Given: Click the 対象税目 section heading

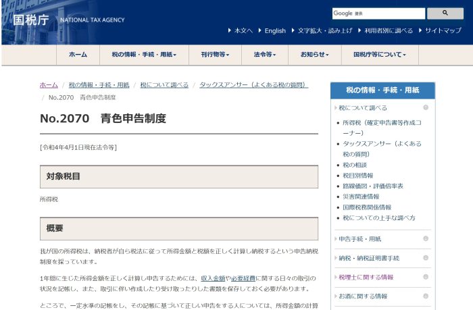Looking at the screenshot, I should pos(63,176).
